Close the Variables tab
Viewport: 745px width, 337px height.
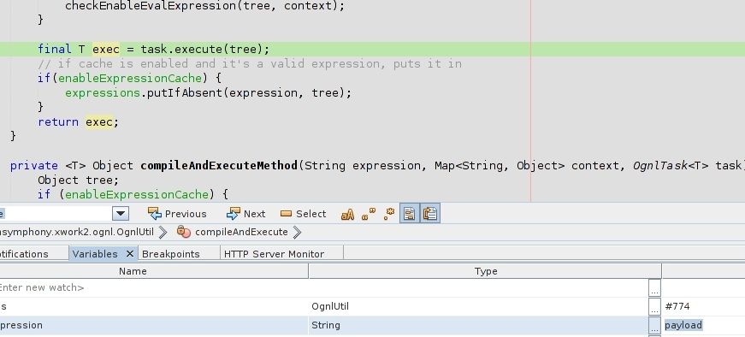(x=129, y=254)
